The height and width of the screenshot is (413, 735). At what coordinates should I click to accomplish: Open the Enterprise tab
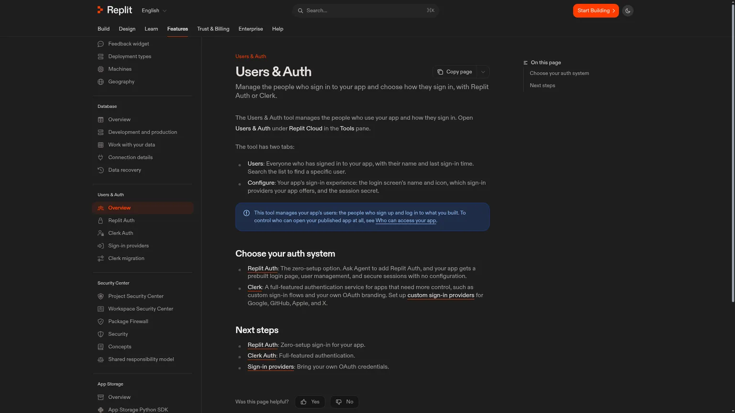(x=251, y=29)
